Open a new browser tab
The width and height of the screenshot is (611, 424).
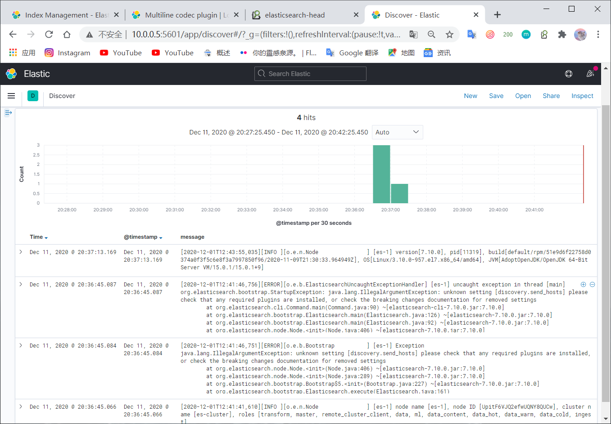coord(497,15)
